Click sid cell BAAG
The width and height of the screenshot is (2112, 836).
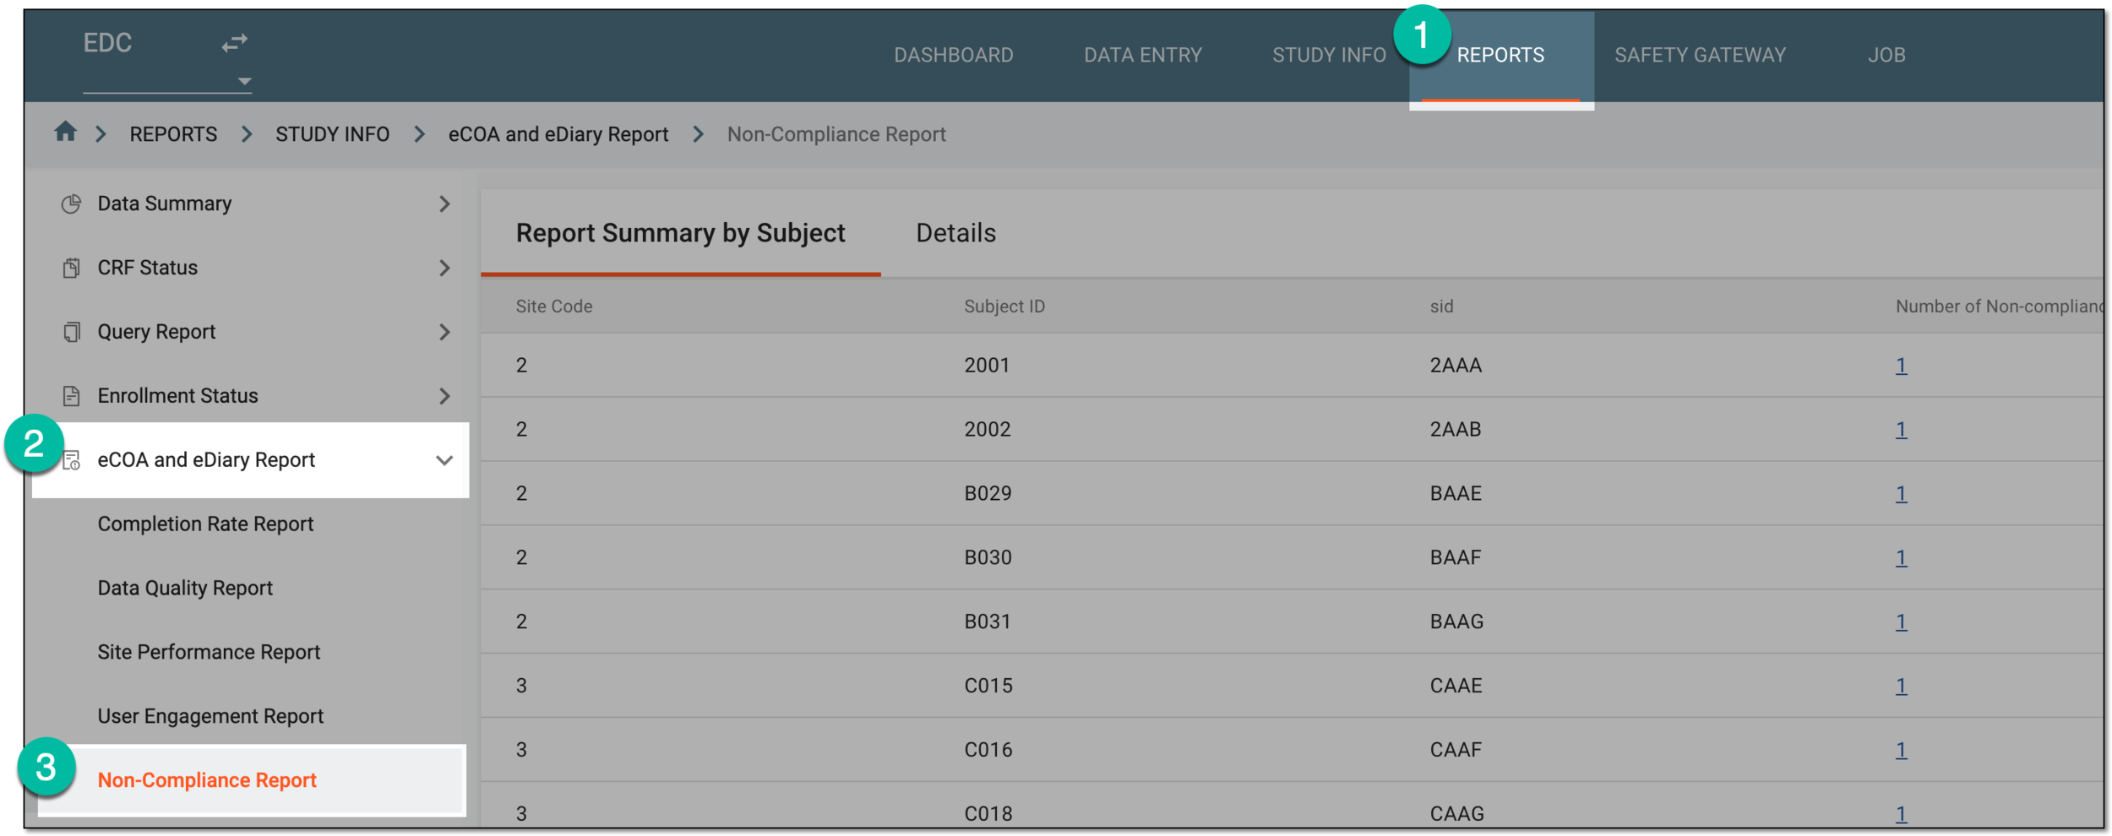pyautogui.click(x=1456, y=622)
